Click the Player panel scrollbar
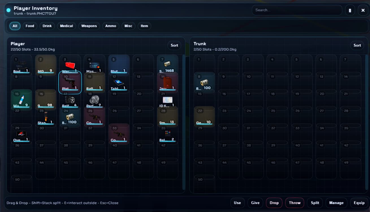 point(184,122)
